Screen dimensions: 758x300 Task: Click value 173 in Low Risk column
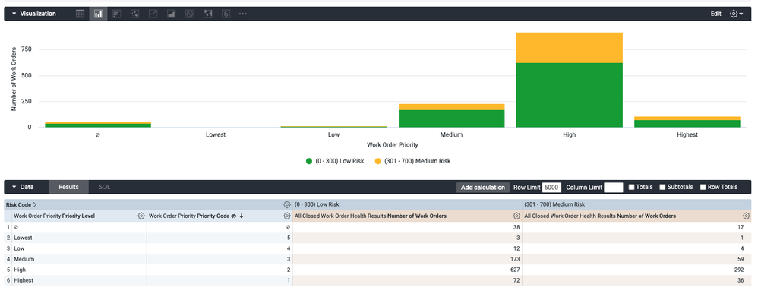coord(514,259)
